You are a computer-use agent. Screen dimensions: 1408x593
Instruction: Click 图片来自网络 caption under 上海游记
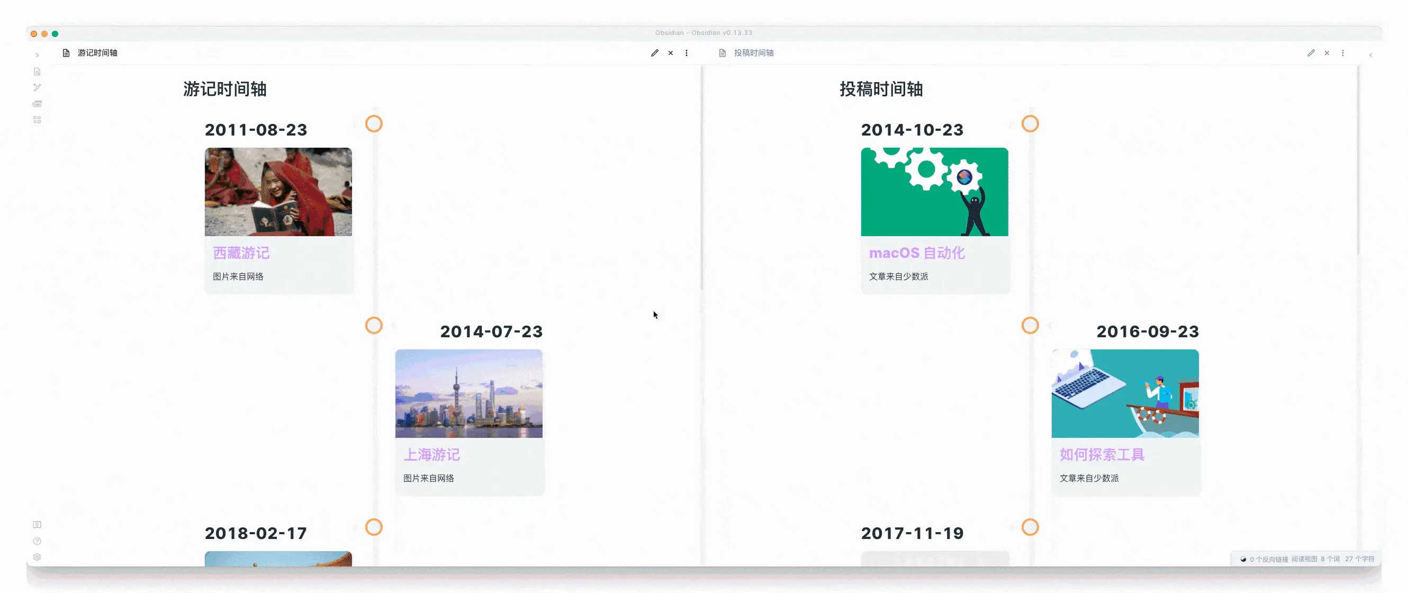[429, 478]
